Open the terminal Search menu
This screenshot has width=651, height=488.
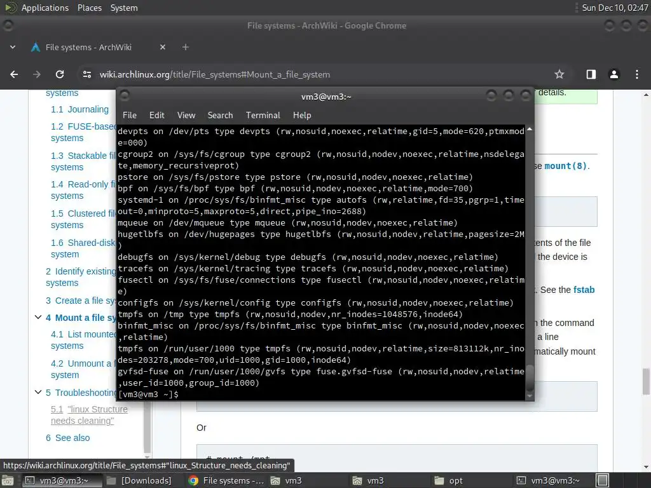pos(220,116)
